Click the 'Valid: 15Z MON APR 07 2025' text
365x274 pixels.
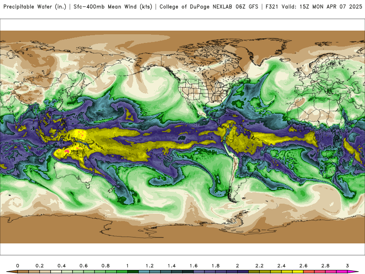click(322, 7)
